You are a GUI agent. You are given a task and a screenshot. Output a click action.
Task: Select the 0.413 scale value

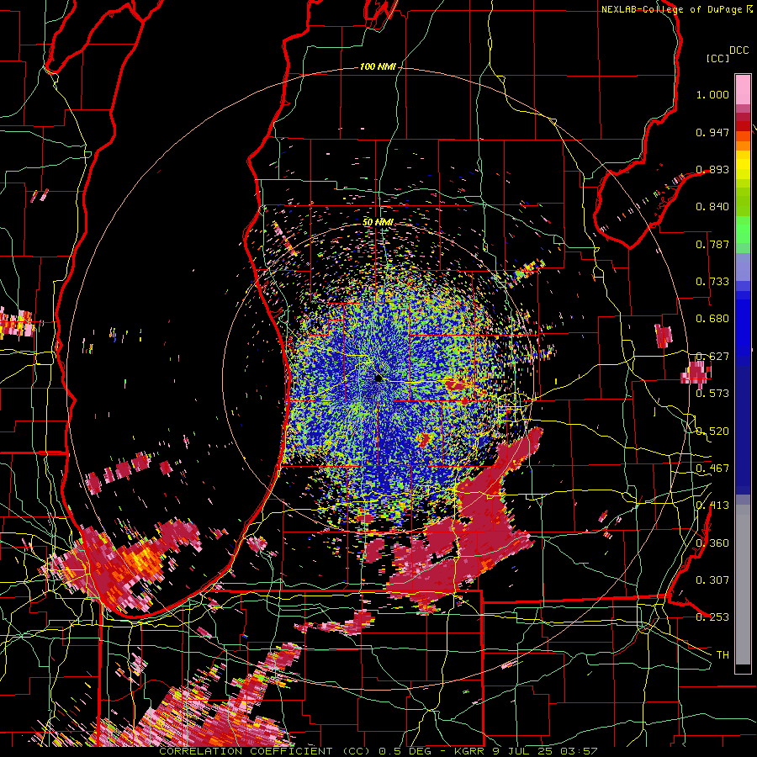click(712, 506)
